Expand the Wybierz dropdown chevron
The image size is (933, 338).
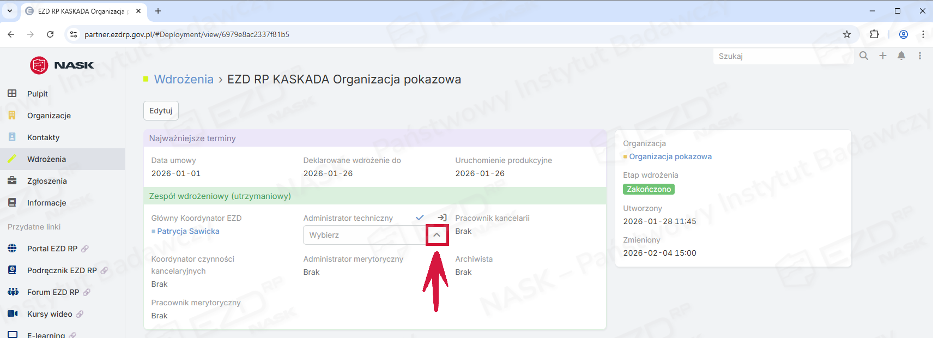point(437,235)
